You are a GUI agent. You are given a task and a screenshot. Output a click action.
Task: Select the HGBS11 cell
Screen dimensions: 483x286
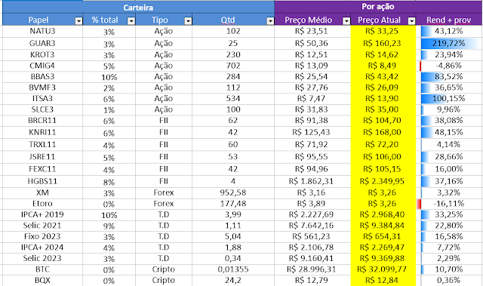pyautogui.click(x=42, y=181)
